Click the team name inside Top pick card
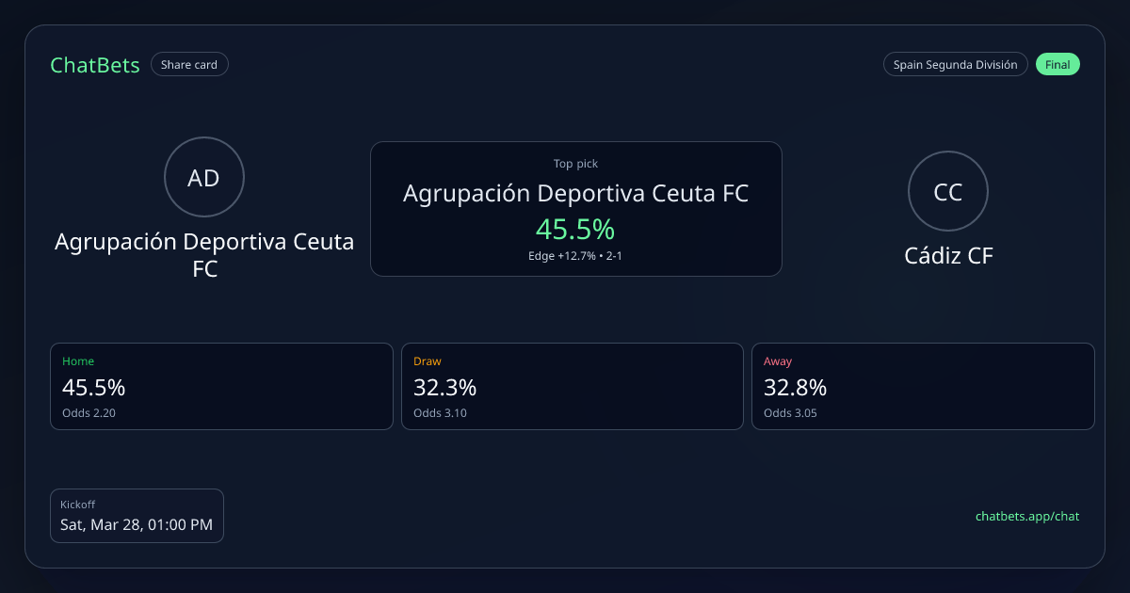The height and width of the screenshot is (593, 1130). (x=575, y=194)
